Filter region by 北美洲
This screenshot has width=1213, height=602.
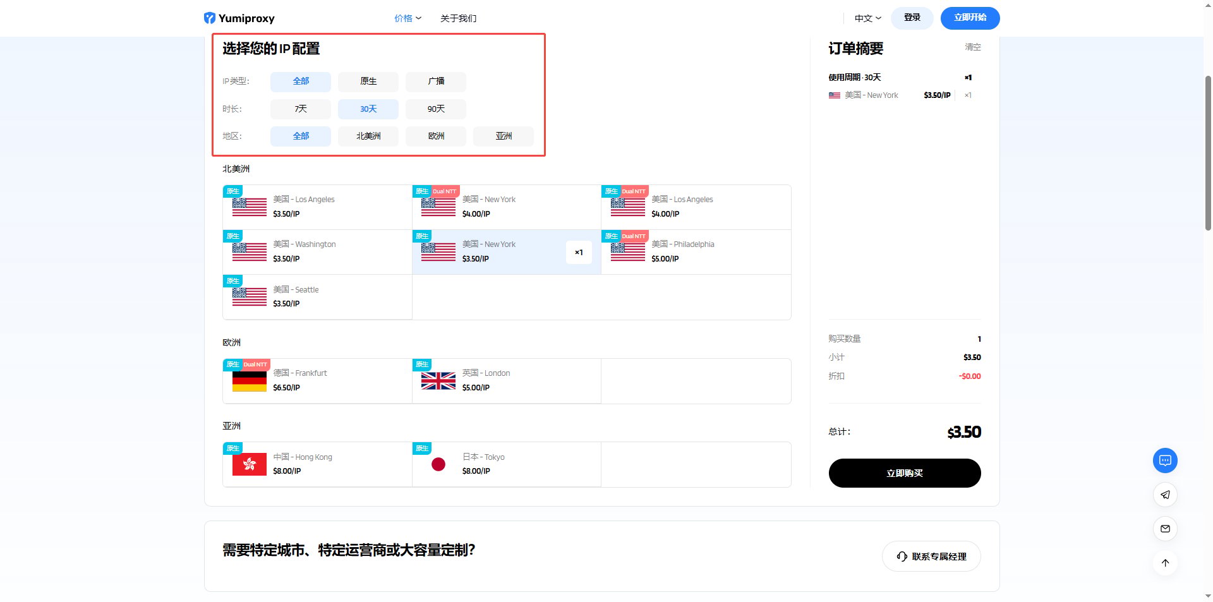pos(368,136)
